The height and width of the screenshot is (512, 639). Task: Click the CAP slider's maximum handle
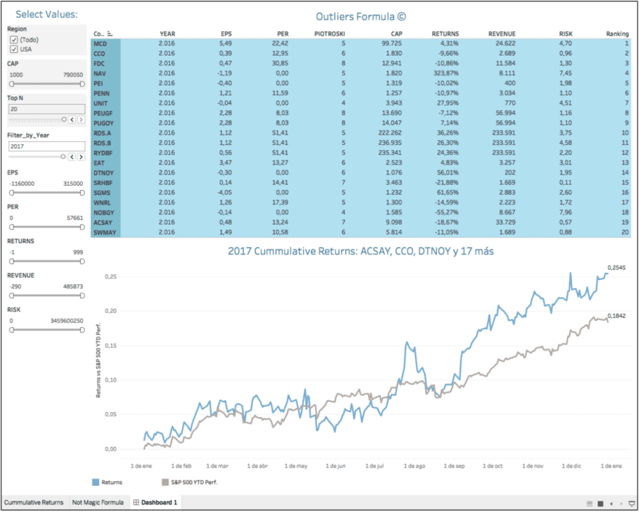click(82, 84)
